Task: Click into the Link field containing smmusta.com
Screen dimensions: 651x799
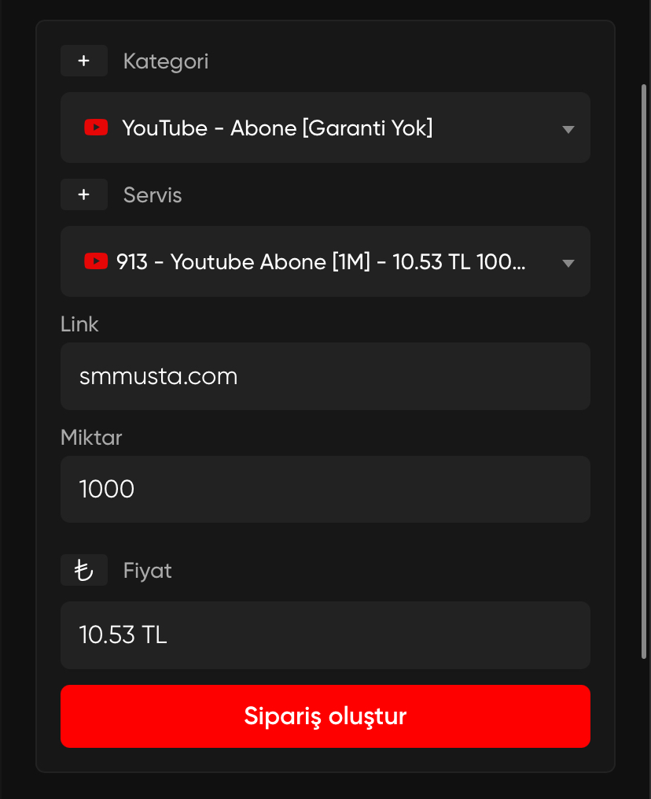Action: coord(325,376)
